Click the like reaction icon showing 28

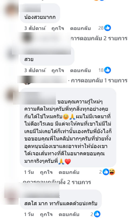[x=107, y=28]
